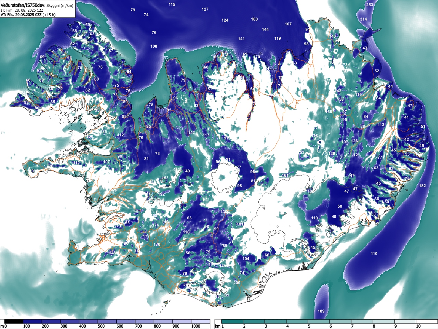Click the dark teal 1–2 km legend segment
The image size is (438, 329).
(233, 321)
